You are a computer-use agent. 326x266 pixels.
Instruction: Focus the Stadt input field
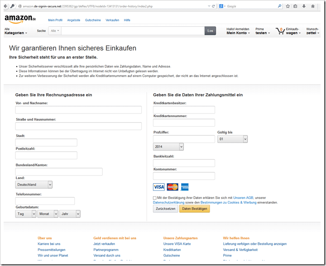[46, 142]
